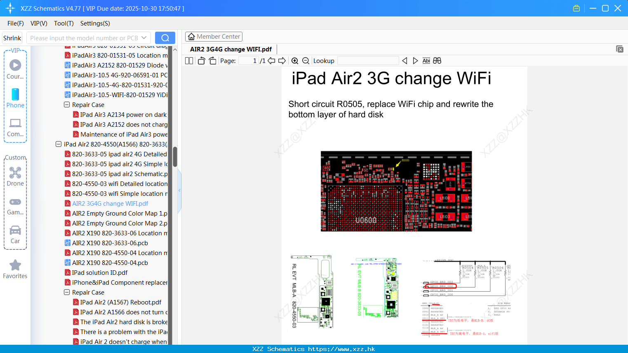Open the Tool(T) menu
Image resolution: width=628 pixels, height=353 pixels.
[x=64, y=23]
